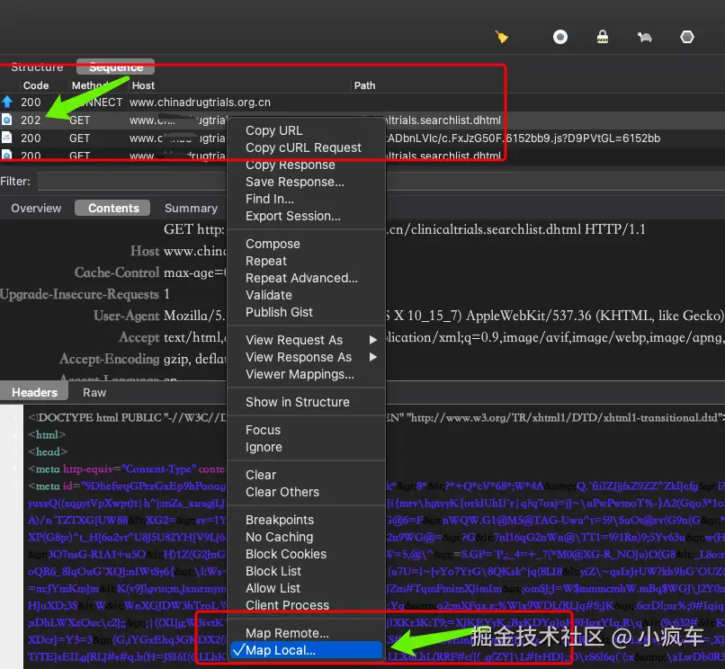Click the document icon of the 202 row
Viewport: 725px width, 669px height.
[7, 120]
